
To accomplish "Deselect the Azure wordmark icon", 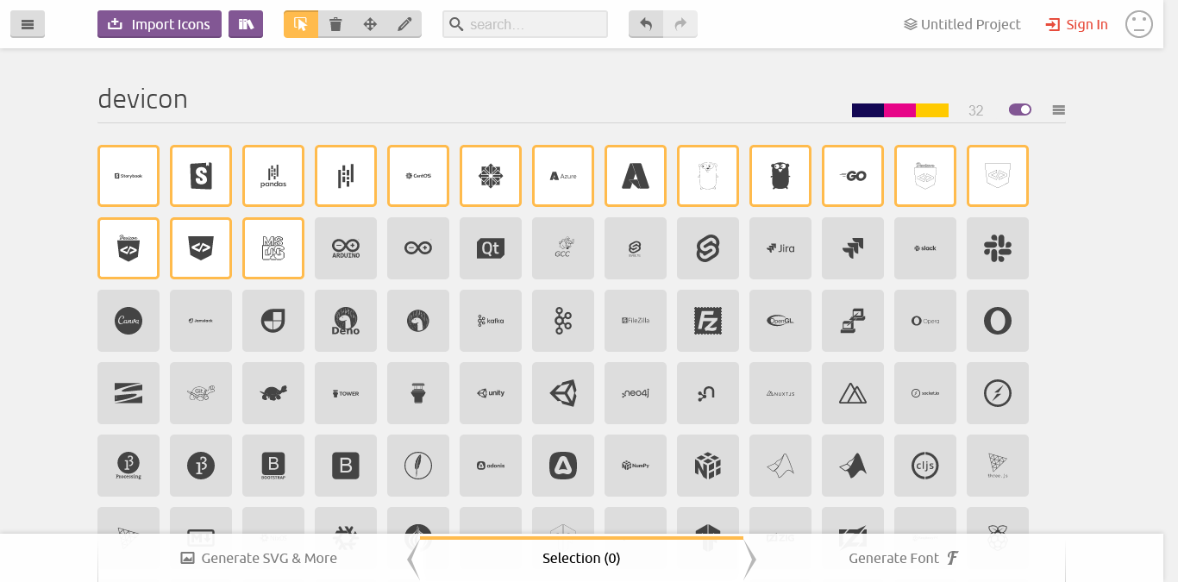I will [563, 176].
